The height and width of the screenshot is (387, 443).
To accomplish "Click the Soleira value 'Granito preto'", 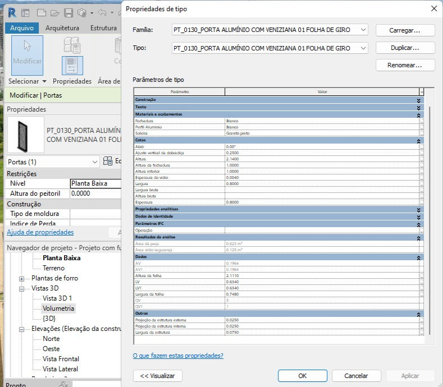I will pyautogui.click(x=322, y=133).
